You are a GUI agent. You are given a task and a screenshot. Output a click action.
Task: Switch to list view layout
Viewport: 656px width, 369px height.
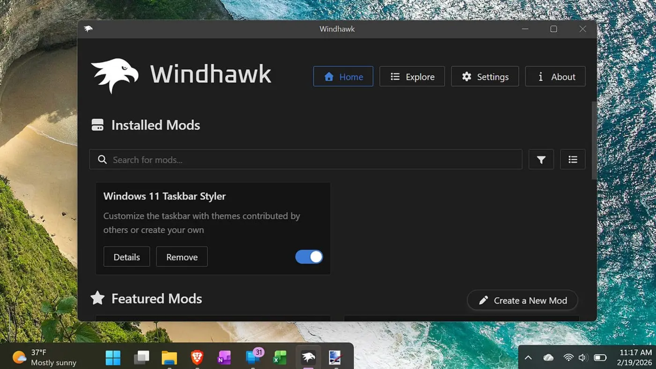coord(573,159)
